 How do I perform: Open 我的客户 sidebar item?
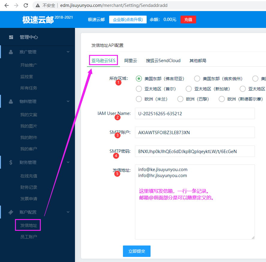(x=29, y=149)
